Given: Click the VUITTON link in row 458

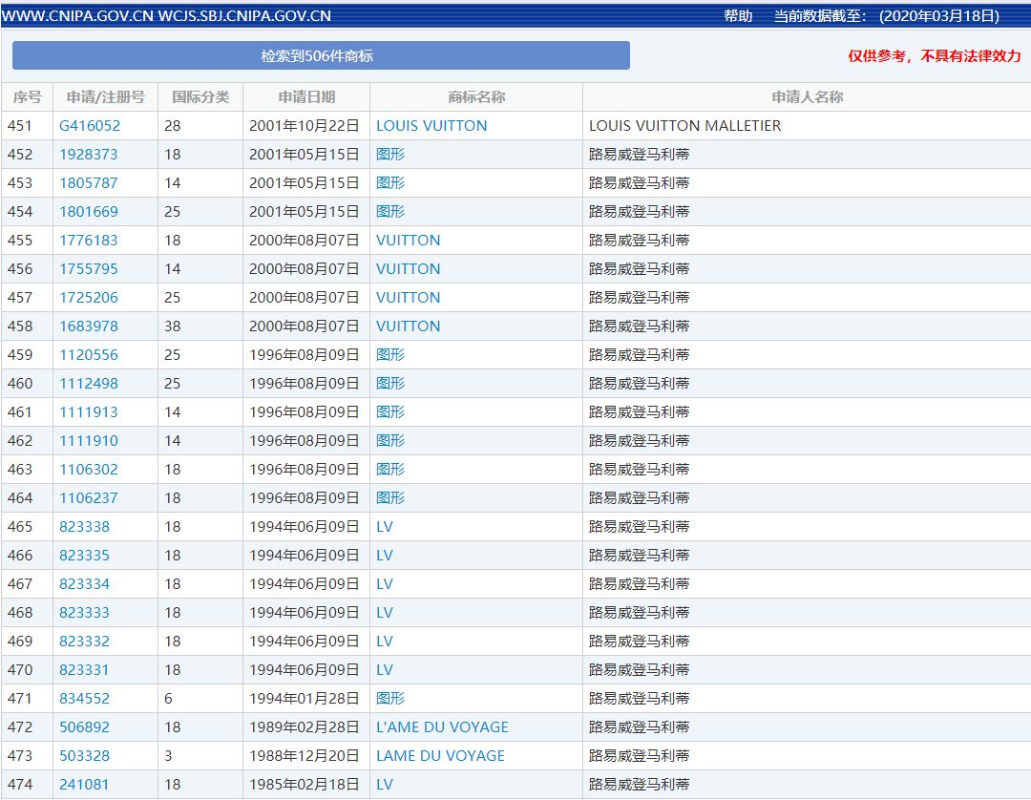Looking at the screenshot, I should point(409,326).
